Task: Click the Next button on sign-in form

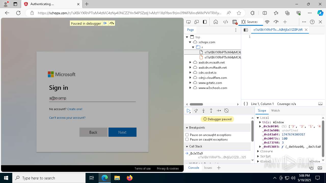Action: (123, 132)
